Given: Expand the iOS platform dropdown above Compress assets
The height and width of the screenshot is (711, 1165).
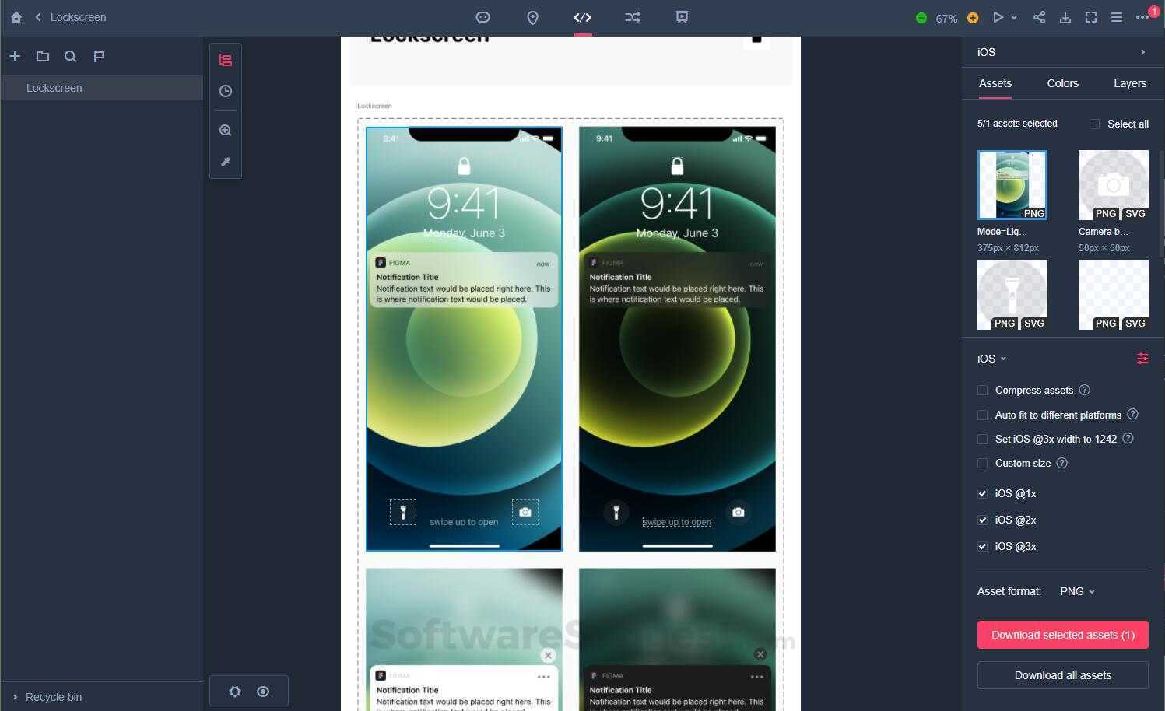Looking at the screenshot, I should (x=991, y=359).
